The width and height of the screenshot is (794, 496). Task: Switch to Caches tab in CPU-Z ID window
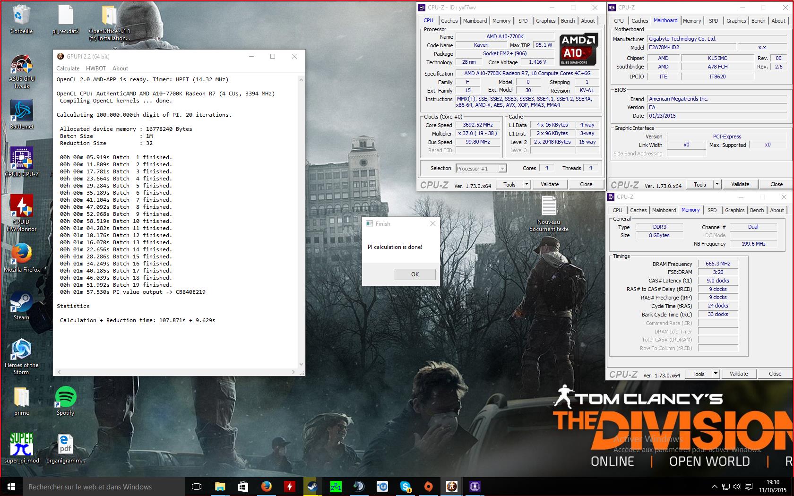point(449,21)
